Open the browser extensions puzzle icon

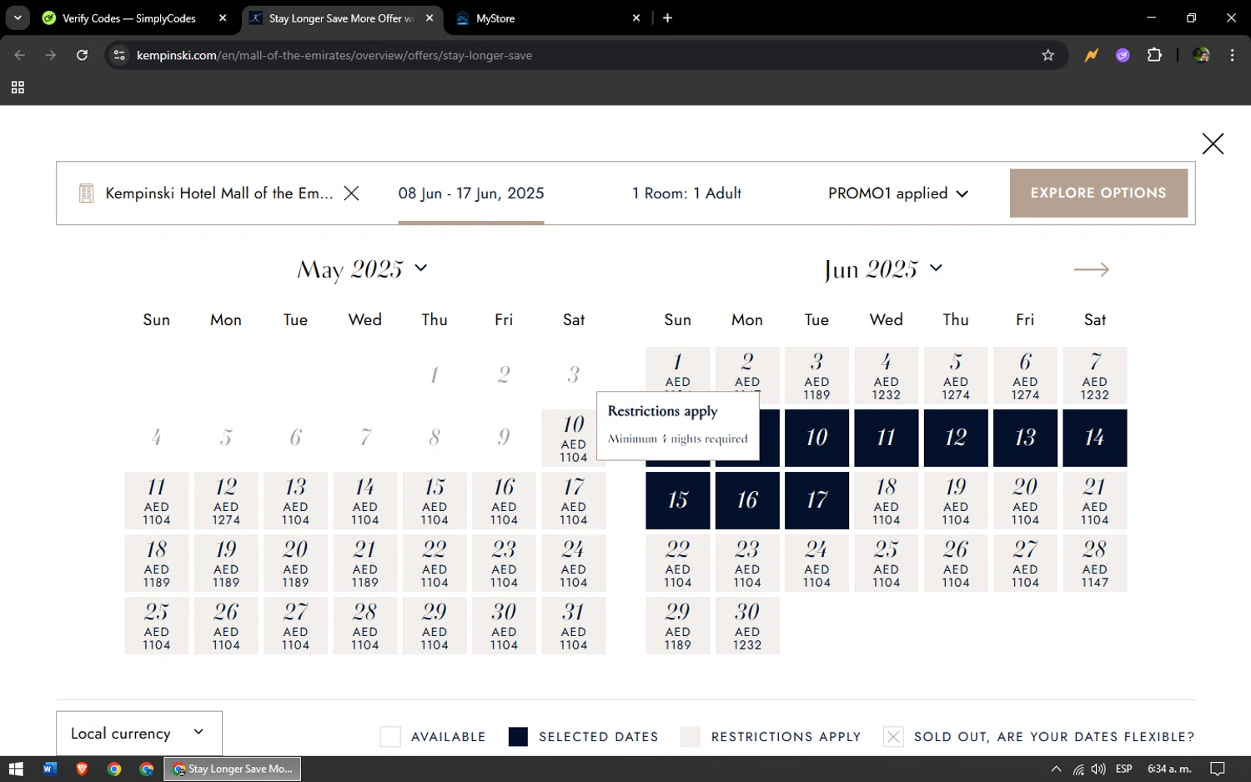coord(1154,55)
